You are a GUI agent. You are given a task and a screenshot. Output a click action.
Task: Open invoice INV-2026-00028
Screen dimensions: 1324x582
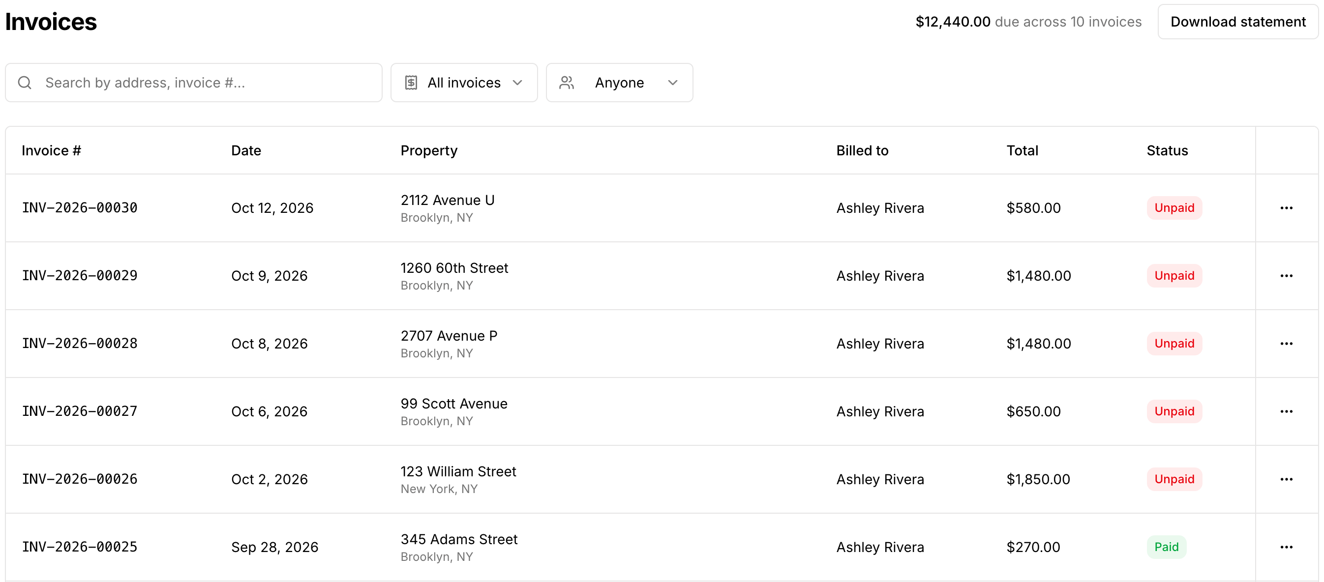[x=80, y=344]
